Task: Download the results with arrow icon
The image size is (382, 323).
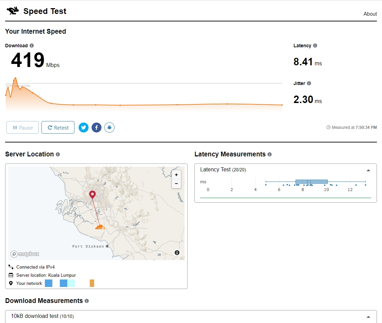Action: click(109, 128)
